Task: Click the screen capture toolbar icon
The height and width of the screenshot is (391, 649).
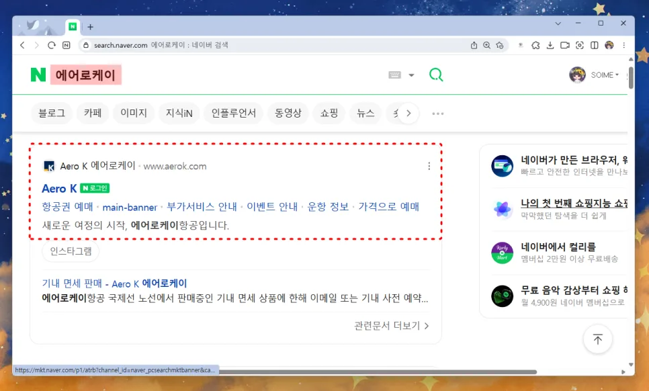Action: click(x=579, y=45)
